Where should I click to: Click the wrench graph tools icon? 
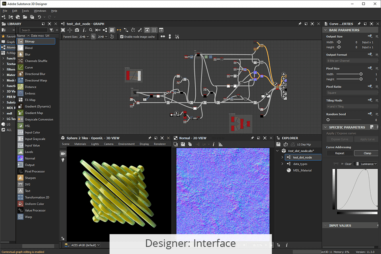tap(140, 30)
